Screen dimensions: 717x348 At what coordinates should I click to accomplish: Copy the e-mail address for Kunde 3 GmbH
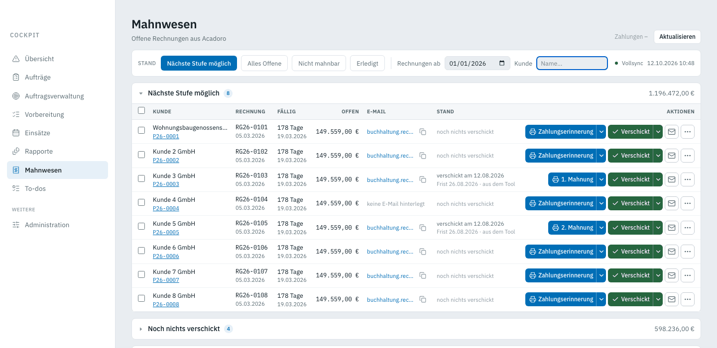(x=423, y=179)
